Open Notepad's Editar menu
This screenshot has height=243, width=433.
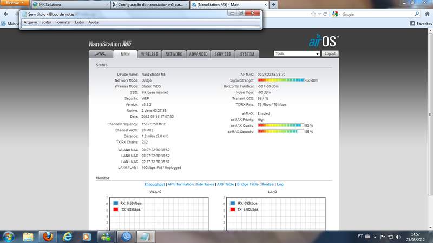coord(46,22)
